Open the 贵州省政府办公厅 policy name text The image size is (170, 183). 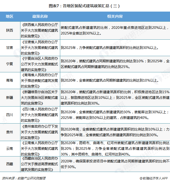coord(40,132)
